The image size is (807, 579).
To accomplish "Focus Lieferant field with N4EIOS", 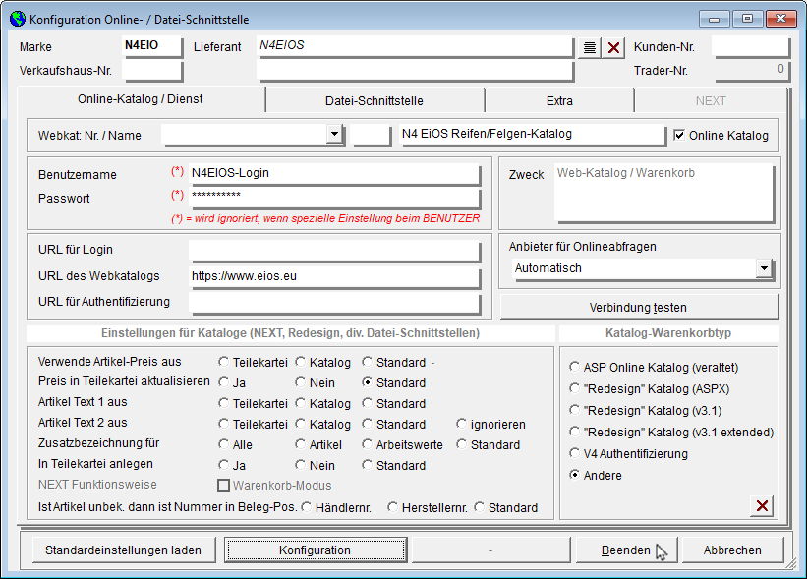I will coord(415,46).
